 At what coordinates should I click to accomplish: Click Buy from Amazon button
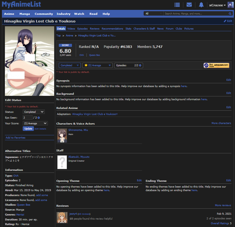[x=216, y=65]
